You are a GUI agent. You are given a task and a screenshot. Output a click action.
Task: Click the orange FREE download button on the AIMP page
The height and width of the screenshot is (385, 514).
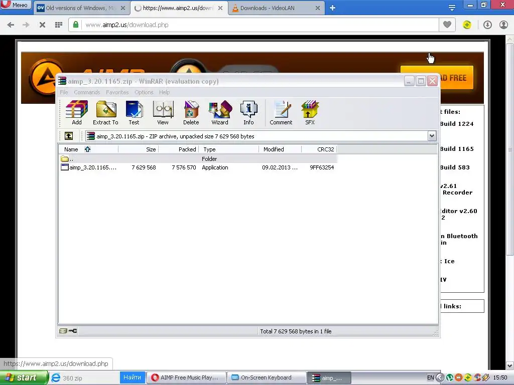[456, 78]
